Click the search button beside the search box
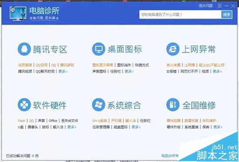The height and width of the screenshot is (162, 239). [x=227, y=15]
